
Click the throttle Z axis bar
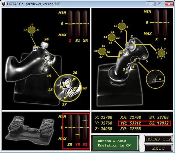click(x=70, y=24)
